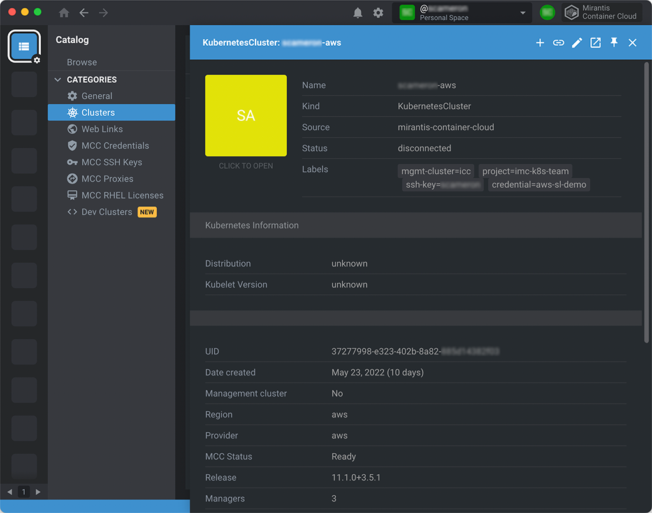This screenshot has width=652, height=513.
Task: Click the credential=aws-sl-demo label
Action: click(x=539, y=185)
